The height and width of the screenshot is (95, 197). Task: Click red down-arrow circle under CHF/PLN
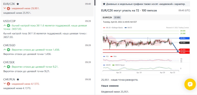[x=8, y=84]
